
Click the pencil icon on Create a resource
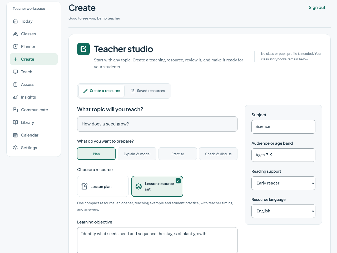coord(85,91)
